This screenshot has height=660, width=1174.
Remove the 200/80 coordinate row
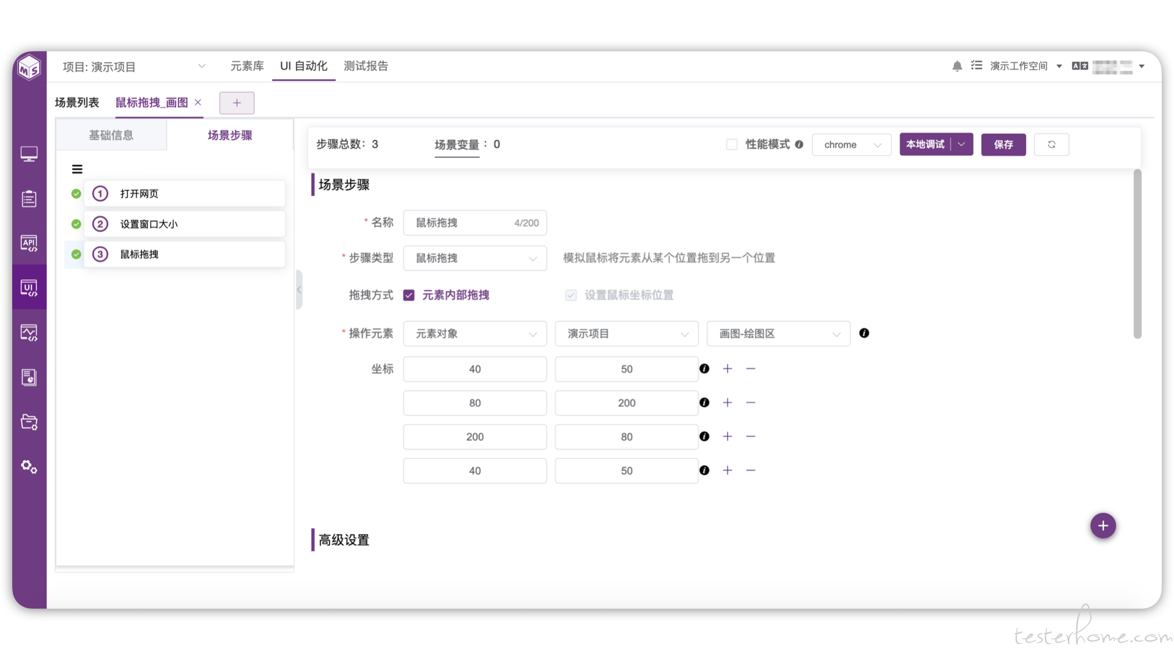tap(751, 436)
